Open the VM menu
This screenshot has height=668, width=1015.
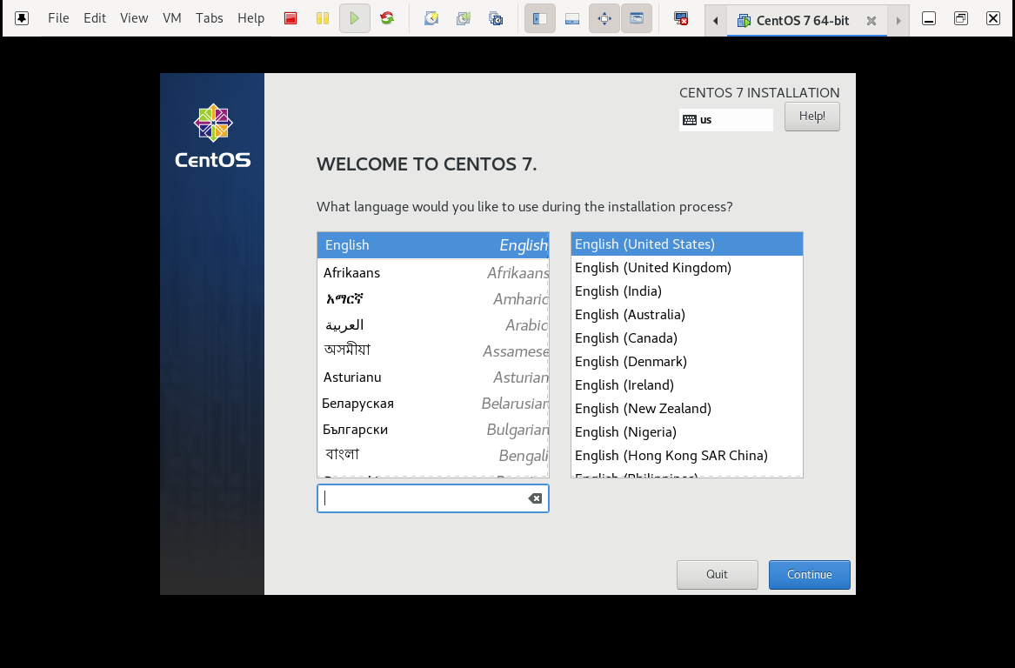pos(171,18)
